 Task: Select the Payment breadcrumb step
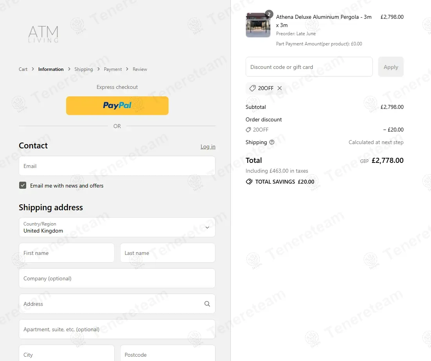[x=113, y=69]
